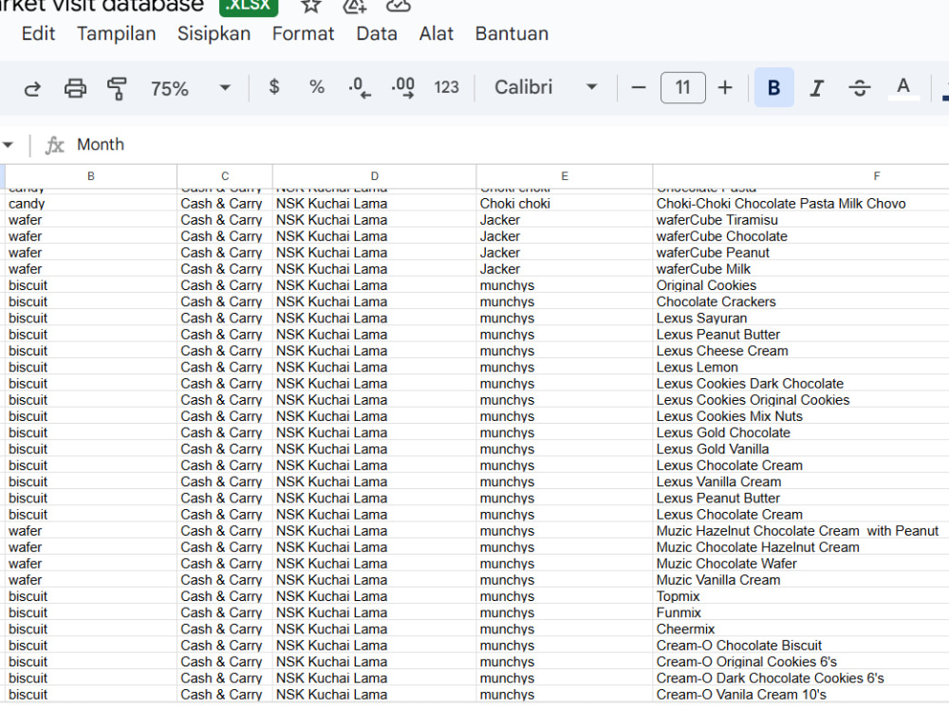Select cell 'Muzic Hazelnut Chocolate Cream with Peanut'
This screenshot has width=949, height=711.
[x=801, y=531]
